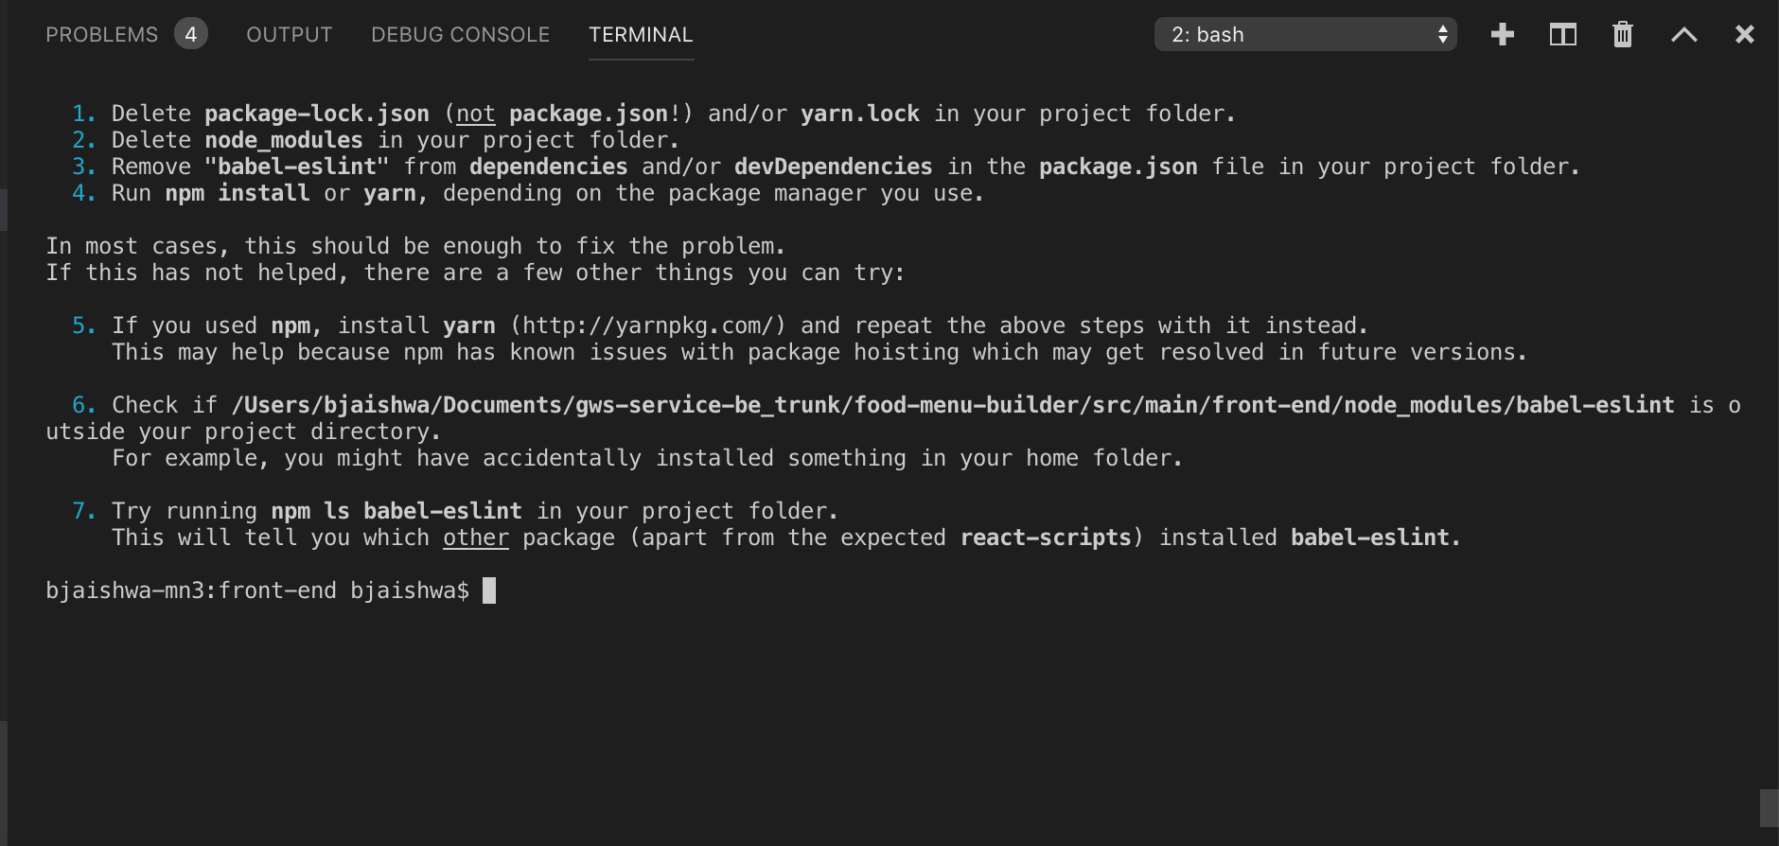Screen dimensions: 1779x846
Task: Kill the active terminal via trash icon
Action: coord(1622,34)
